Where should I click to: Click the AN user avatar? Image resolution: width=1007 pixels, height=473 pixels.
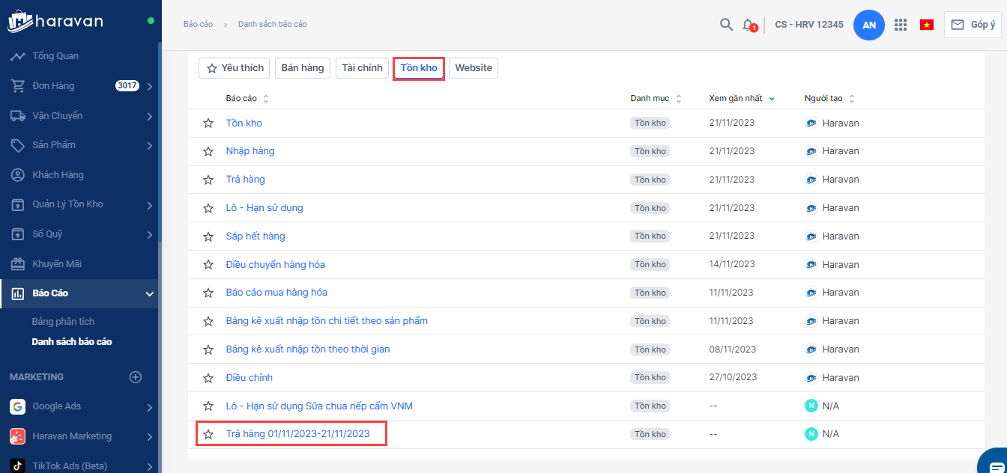click(x=869, y=25)
